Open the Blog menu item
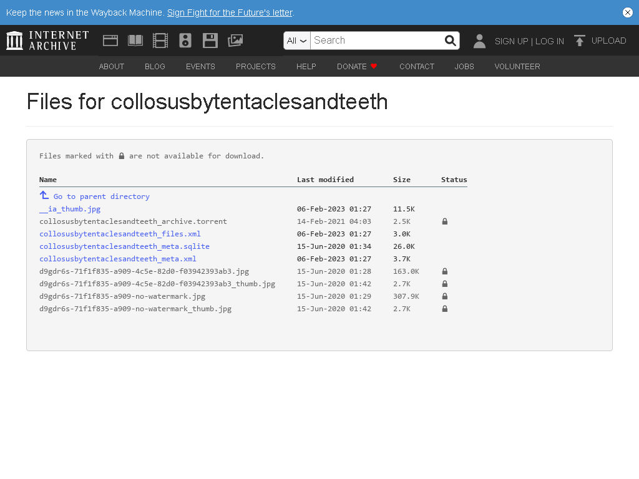Viewport: 639px width, 479px height. pos(155,66)
